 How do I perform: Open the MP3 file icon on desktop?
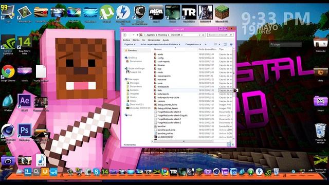(41, 160)
